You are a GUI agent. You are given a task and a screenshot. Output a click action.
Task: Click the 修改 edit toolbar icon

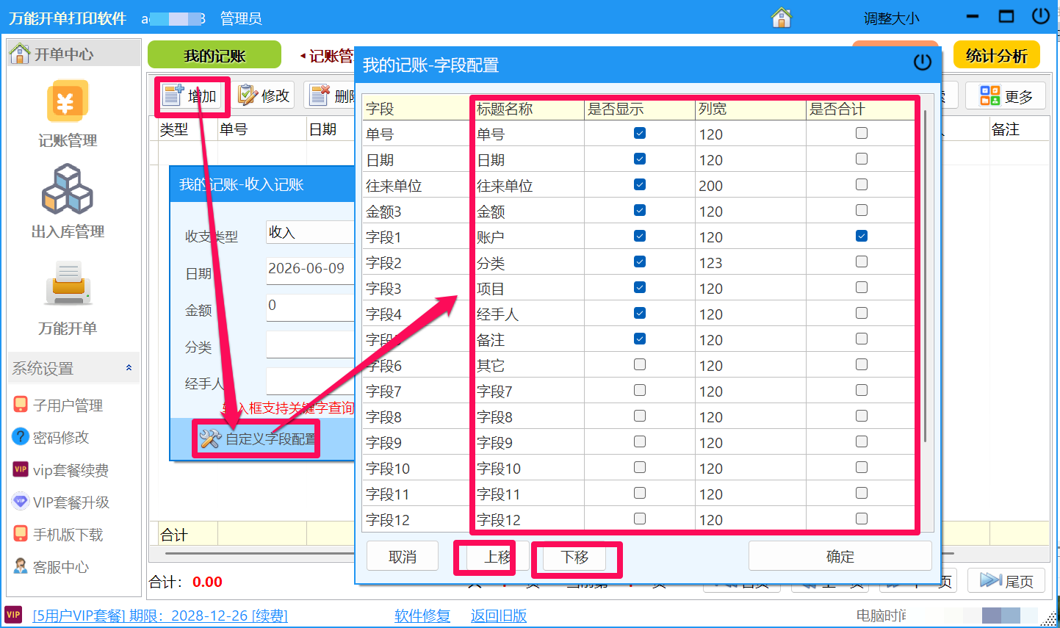coord(248,95)
